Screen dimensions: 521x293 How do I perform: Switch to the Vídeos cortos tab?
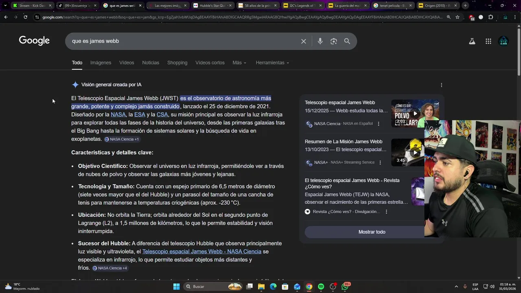click(x=210, y=63)
